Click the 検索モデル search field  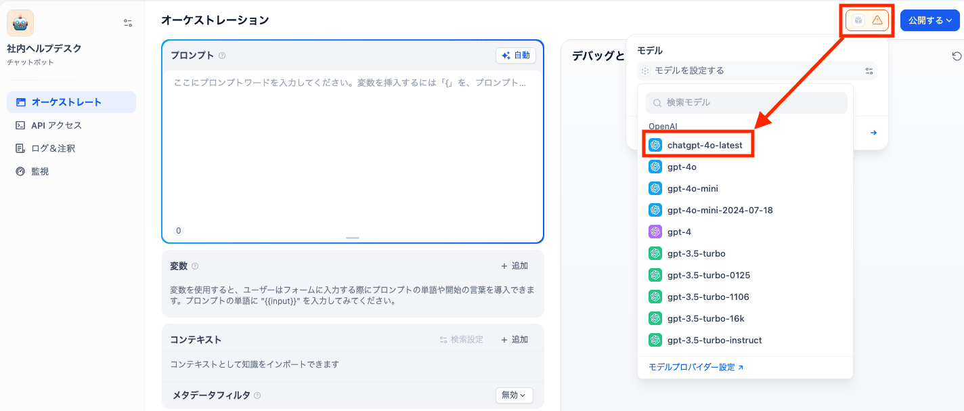click(746, 103)
